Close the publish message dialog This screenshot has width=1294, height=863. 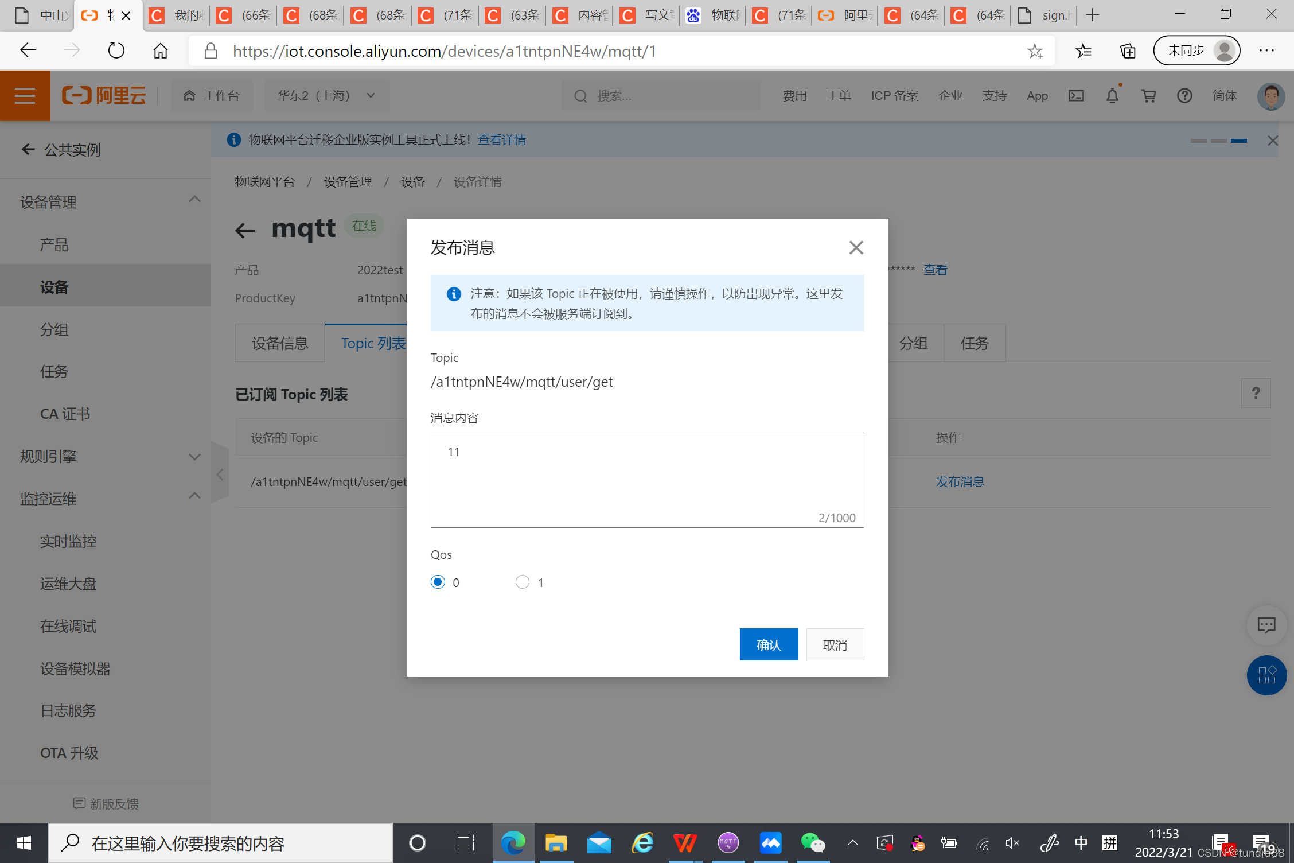point(856,248)
